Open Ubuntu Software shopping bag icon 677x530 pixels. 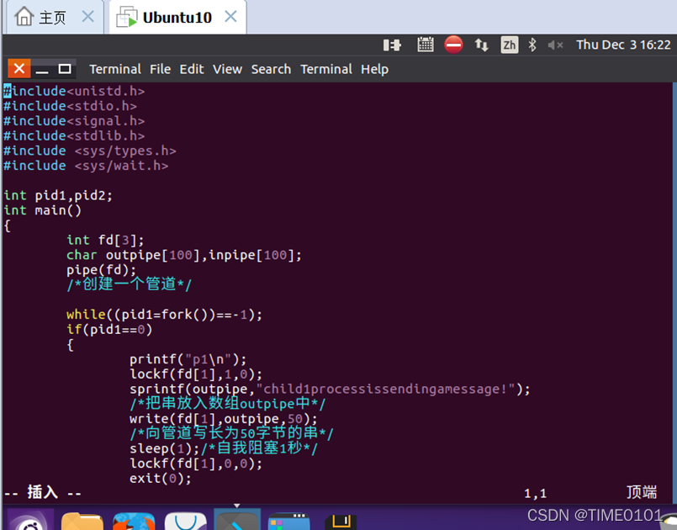pos(186,521)
